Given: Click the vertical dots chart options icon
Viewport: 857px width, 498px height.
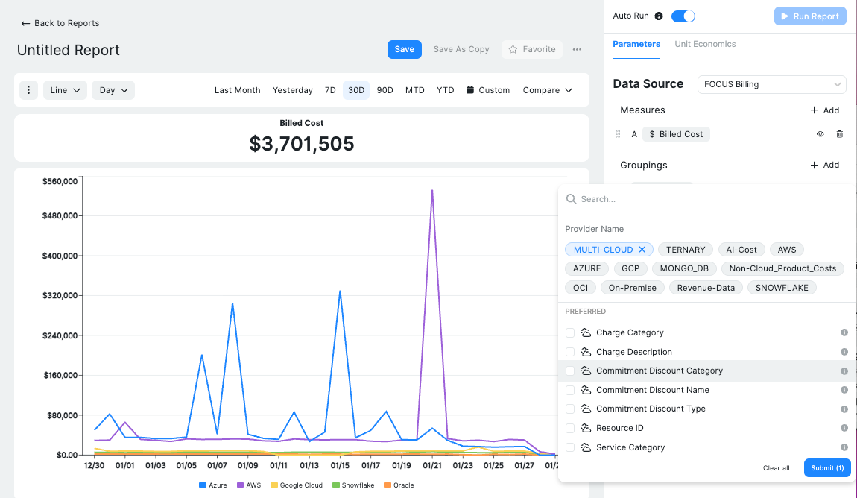Looking at the screenshot, I should (x=28, y=90).
